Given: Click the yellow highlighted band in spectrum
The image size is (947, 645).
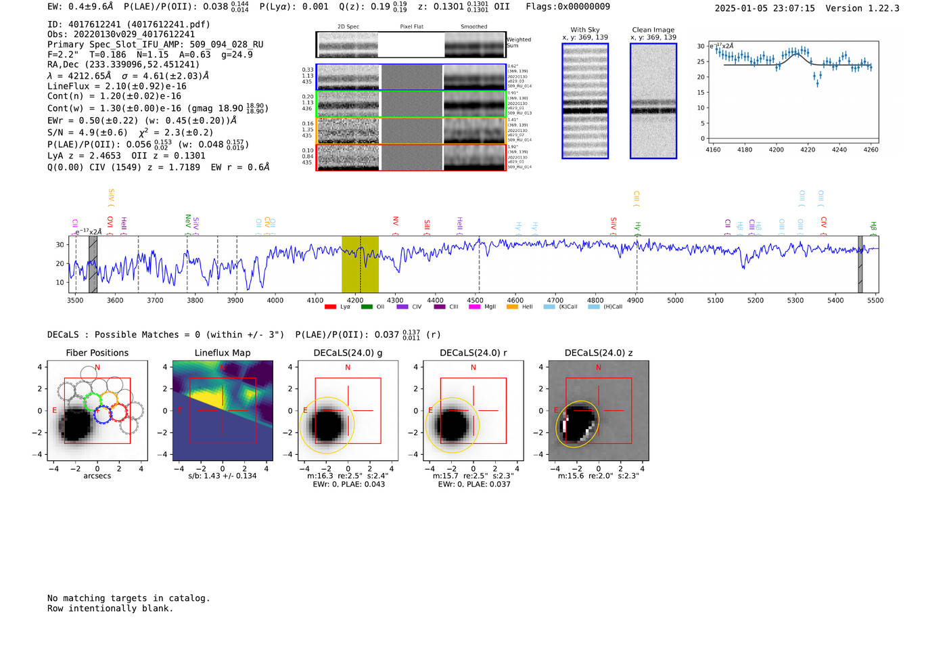Looking at the screenshot, I should pyautogui.click(x=360, y=264).
